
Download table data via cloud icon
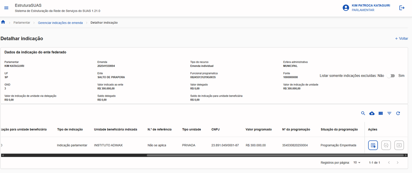pos(372,113)
